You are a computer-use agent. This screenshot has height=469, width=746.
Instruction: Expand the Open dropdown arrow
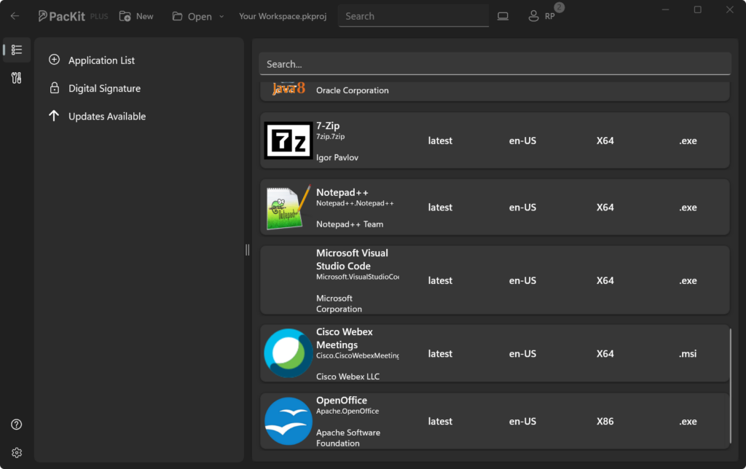coord(221,16)
